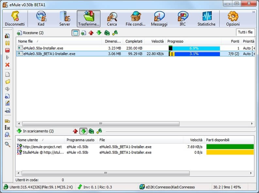Show known clients icon in Ricezione toolbar

pyautogui.click(x=115, y=33)
